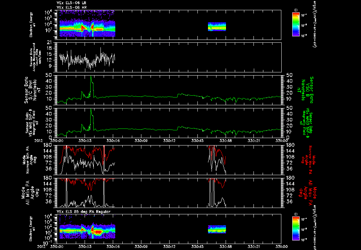Click the "El" label above the bottom color bar
This screenshot has height=250, width=361.
pyautogui.click(x=296, y=214)
